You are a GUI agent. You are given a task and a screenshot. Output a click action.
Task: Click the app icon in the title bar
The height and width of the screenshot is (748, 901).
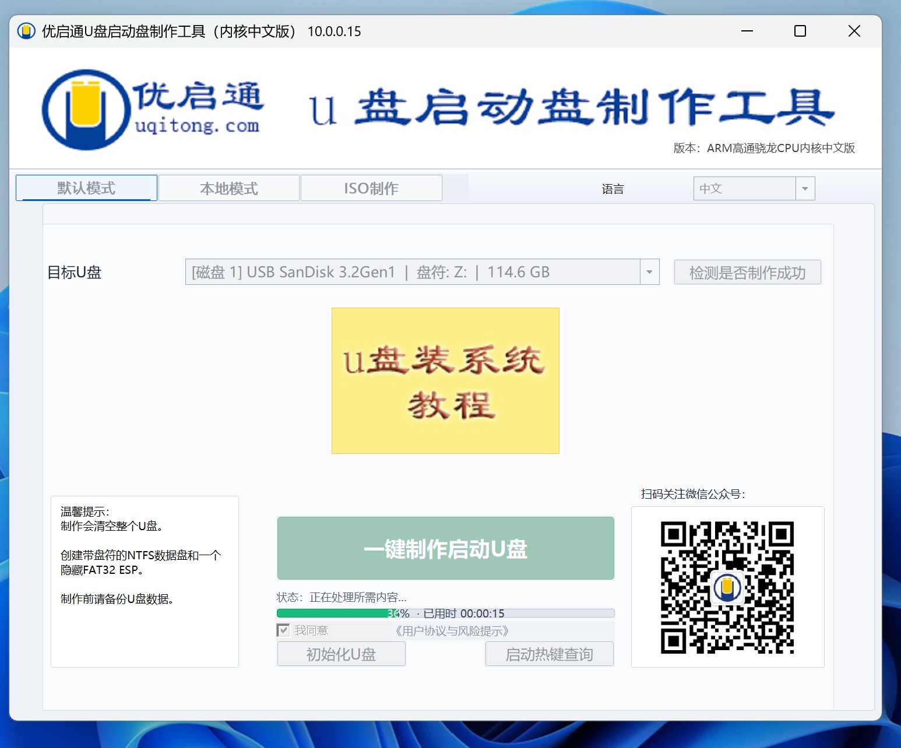[26, 31]
